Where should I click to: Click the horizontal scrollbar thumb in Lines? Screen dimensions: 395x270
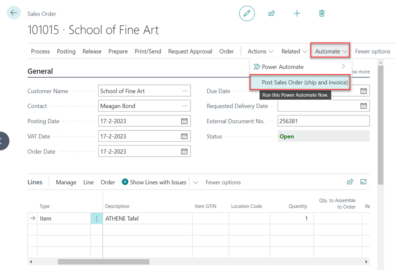[x=104, y=262]
